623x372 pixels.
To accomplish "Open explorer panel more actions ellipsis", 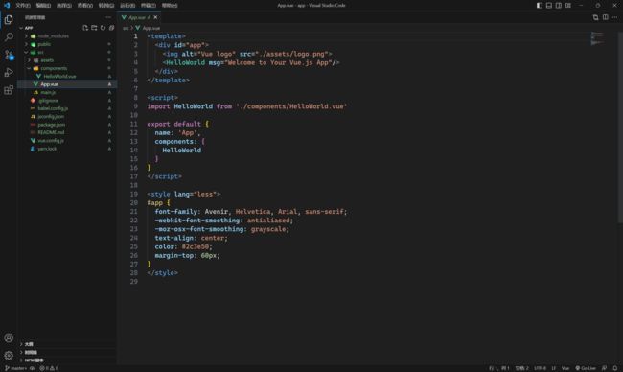I will (x=108, y=17).
